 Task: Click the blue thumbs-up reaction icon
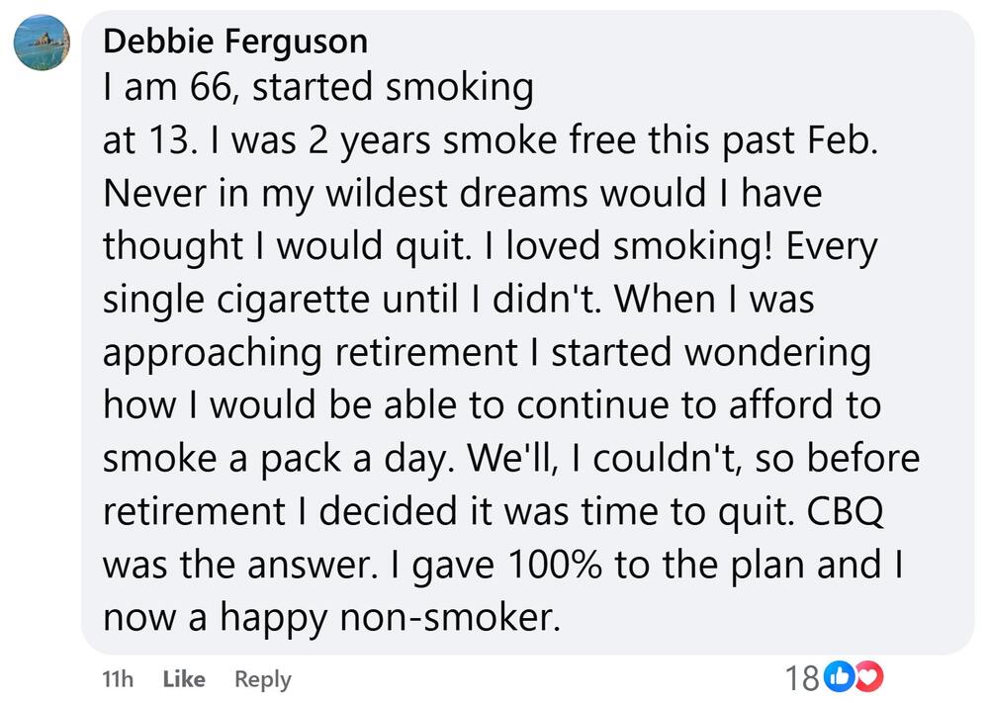pos(837,677)
